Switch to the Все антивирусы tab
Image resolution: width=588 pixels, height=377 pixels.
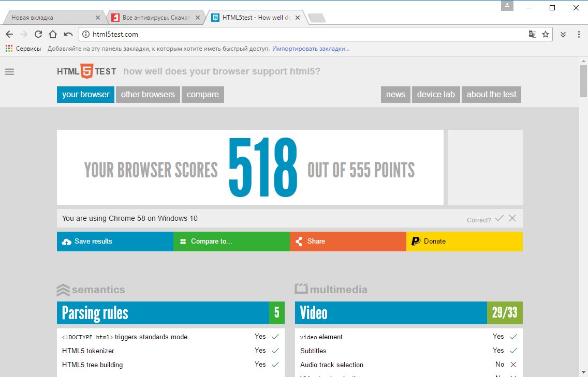click(x=156, y=18)
